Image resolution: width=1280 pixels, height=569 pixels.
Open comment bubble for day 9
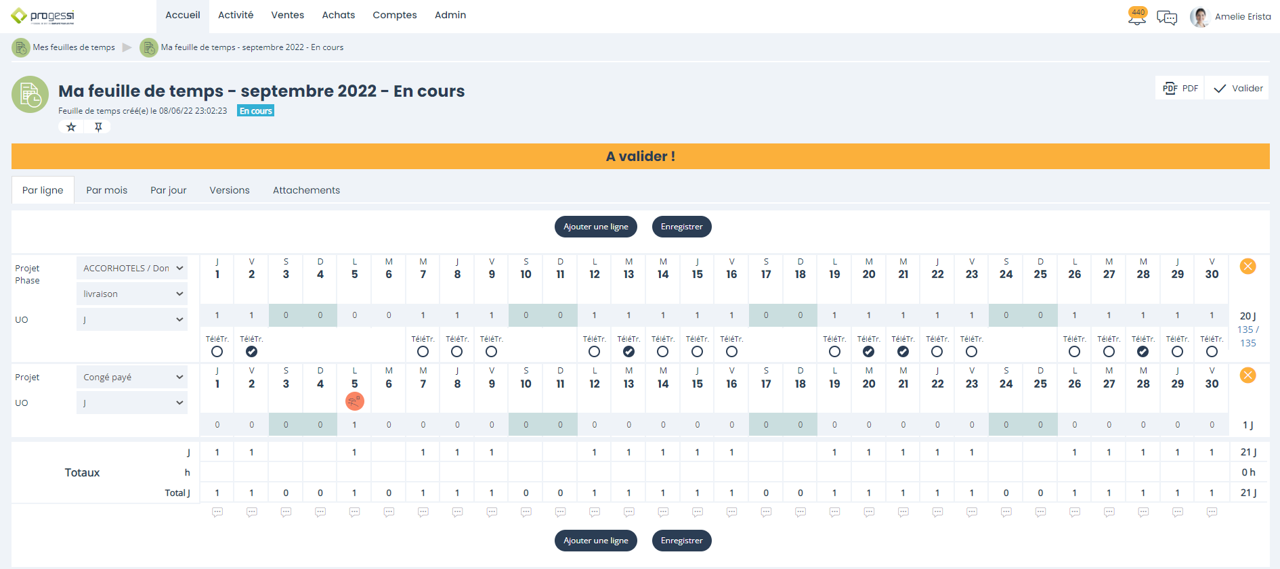492,512
